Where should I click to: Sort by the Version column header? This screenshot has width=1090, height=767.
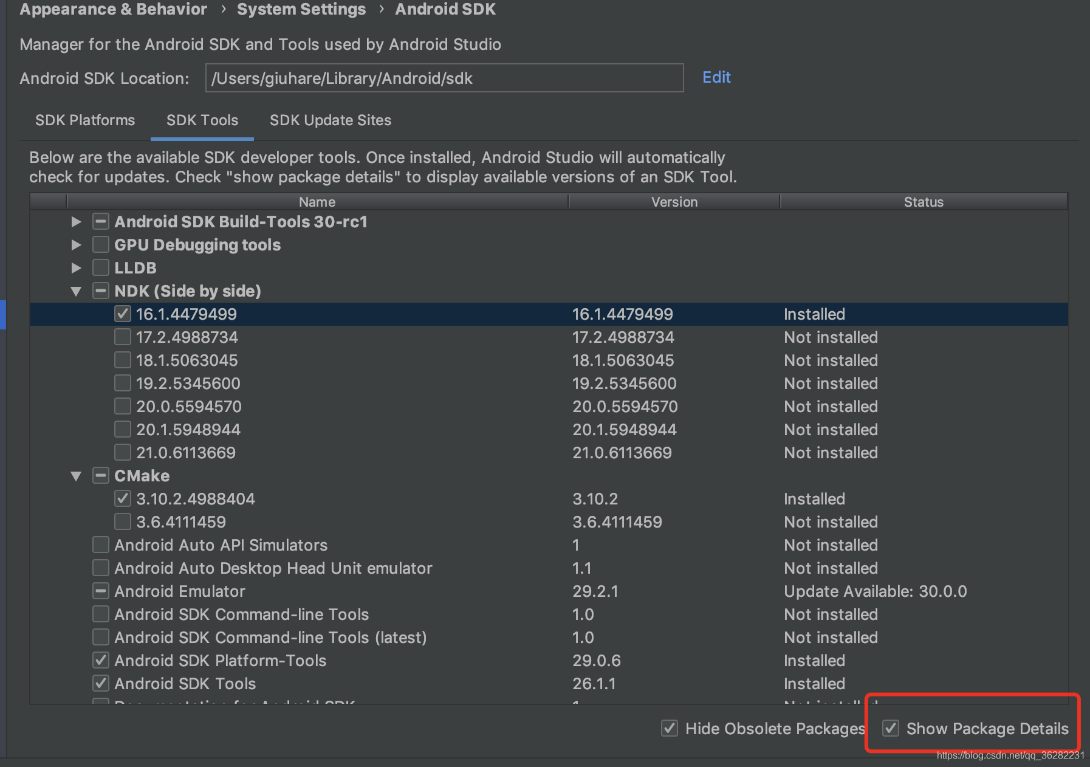pos(674,202)
